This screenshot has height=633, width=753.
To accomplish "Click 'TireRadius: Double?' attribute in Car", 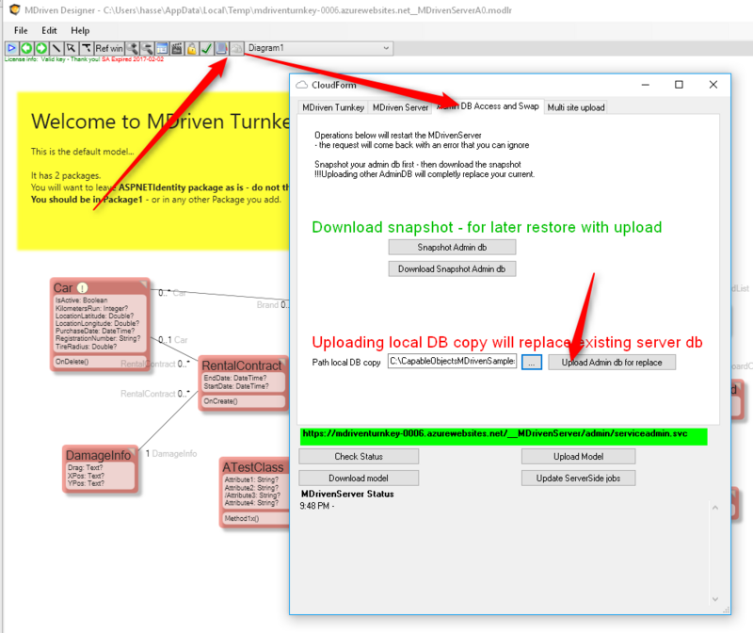I will [x=86, y=347].
